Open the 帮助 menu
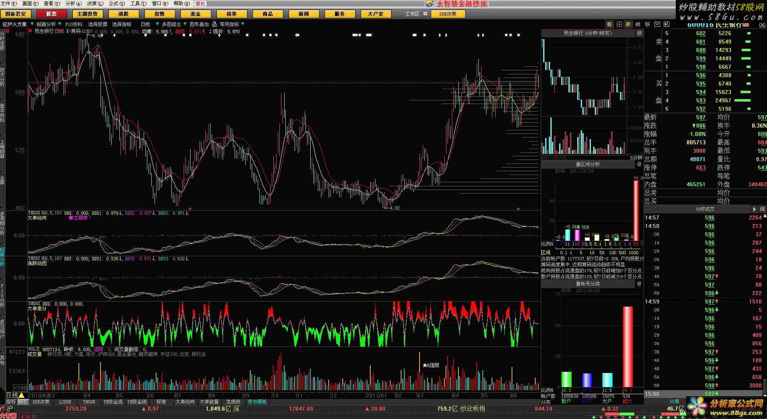This screenshot has height=419, width=767. coord(181,4)
